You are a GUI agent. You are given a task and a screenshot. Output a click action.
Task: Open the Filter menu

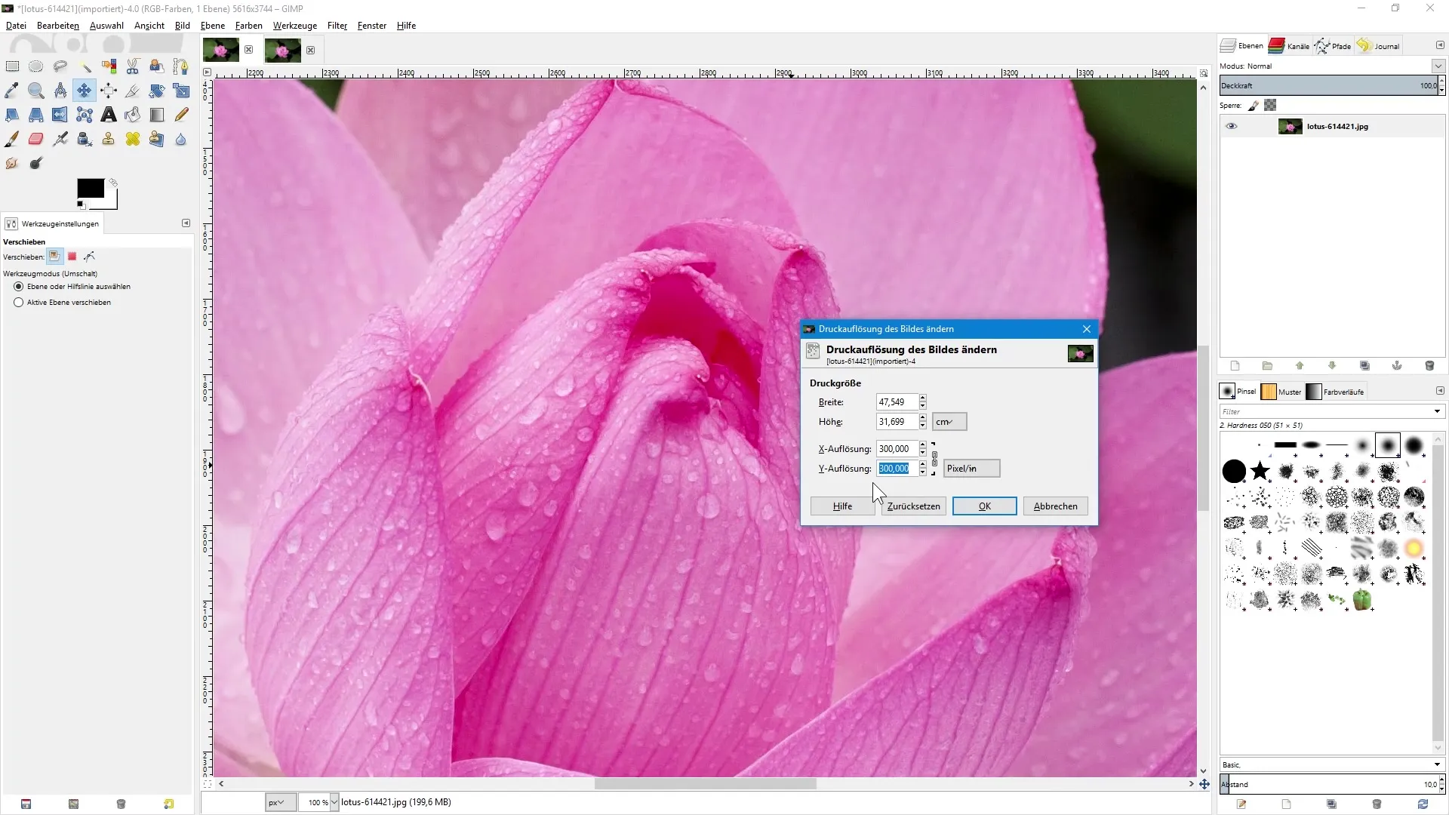[337, 26]
